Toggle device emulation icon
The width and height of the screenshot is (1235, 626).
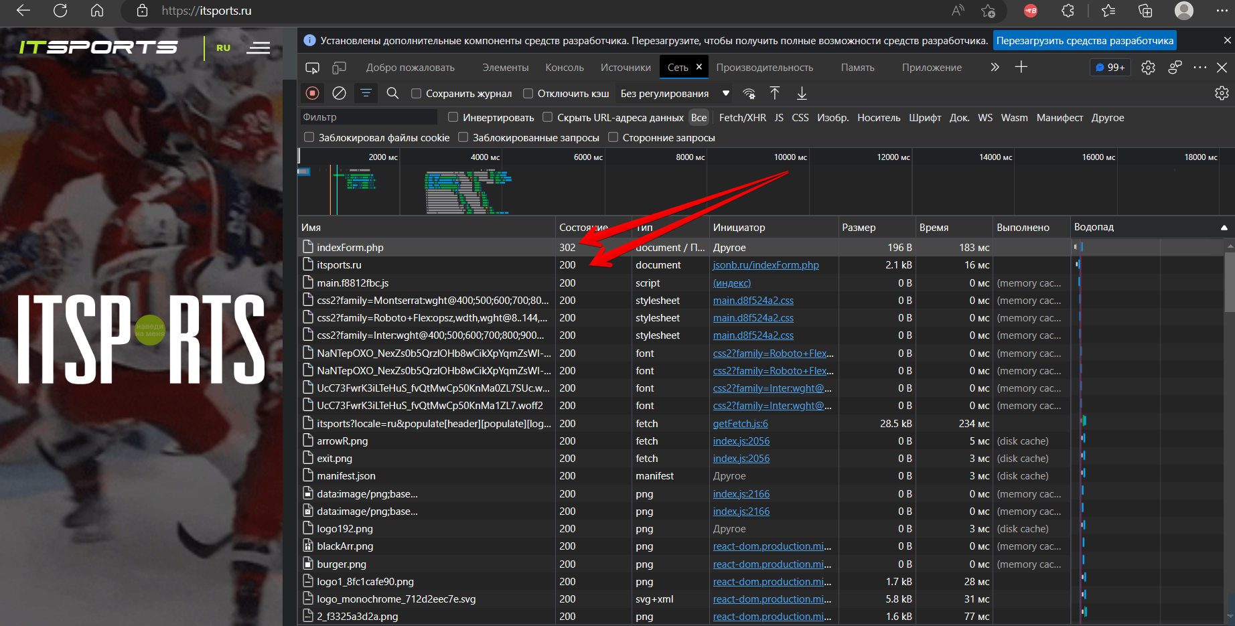340,68
